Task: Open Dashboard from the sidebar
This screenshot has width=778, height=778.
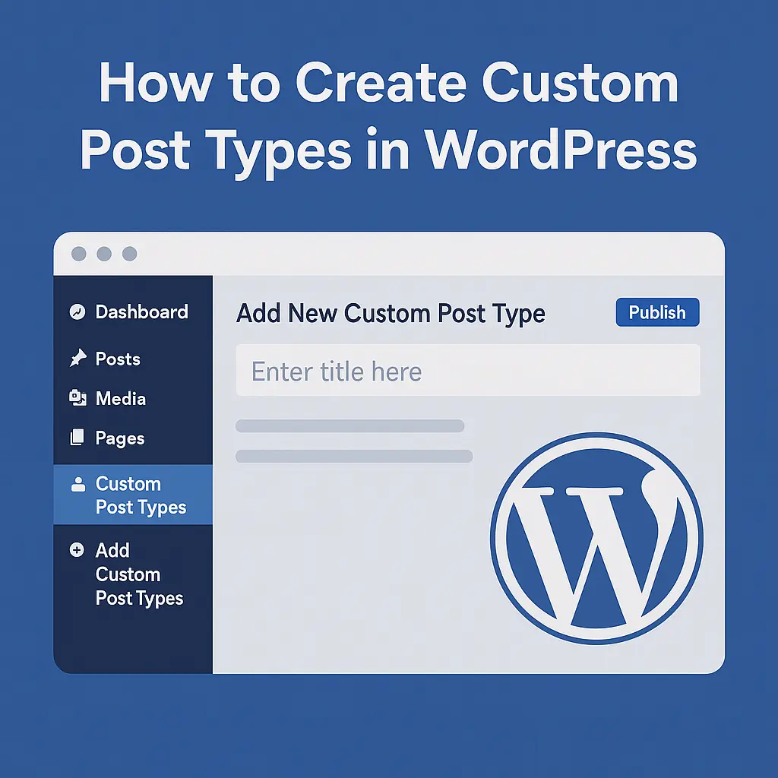Action: click(142, 312)
